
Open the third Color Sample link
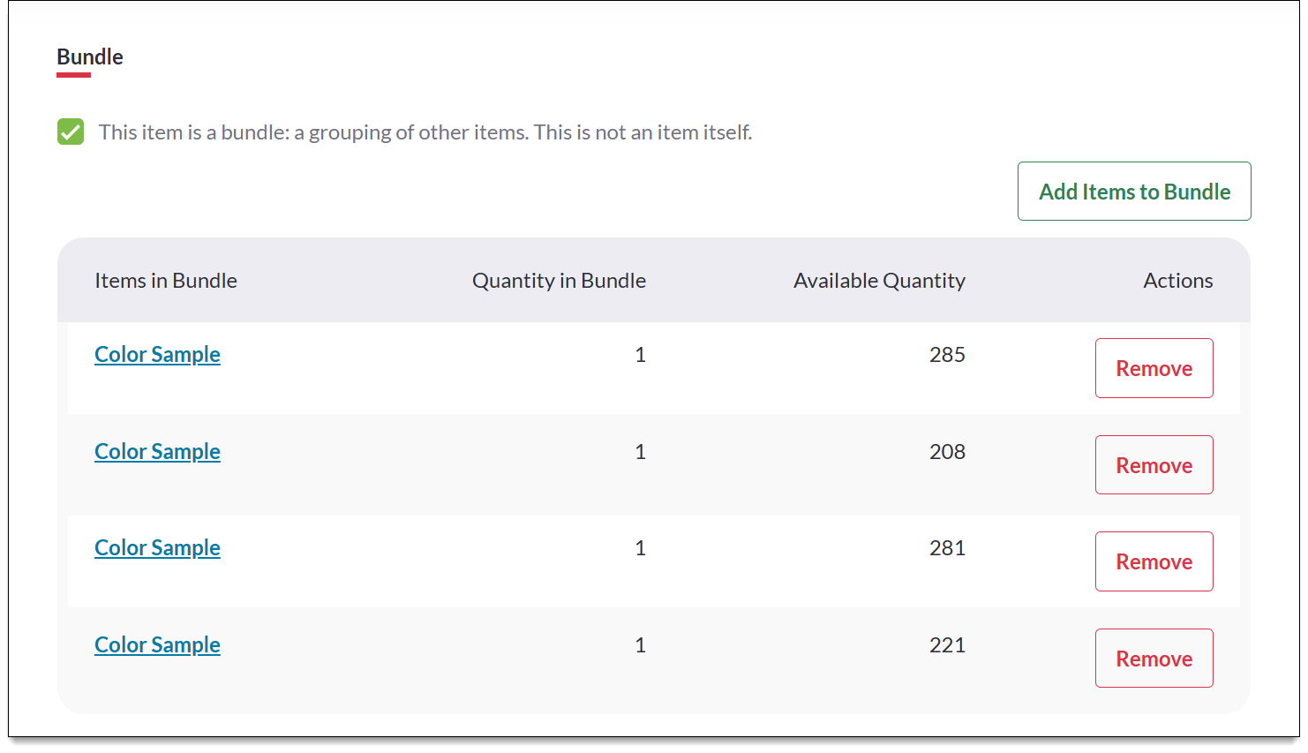tap(157, 547)
